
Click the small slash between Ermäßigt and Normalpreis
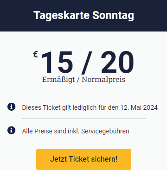78,80
